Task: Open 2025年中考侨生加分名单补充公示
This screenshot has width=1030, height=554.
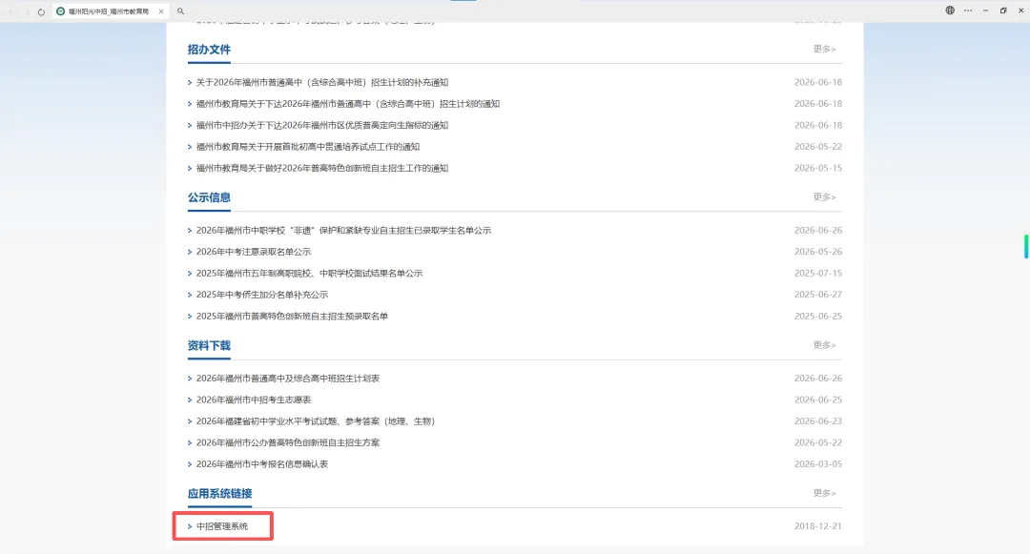Action: tap(262, 295)
